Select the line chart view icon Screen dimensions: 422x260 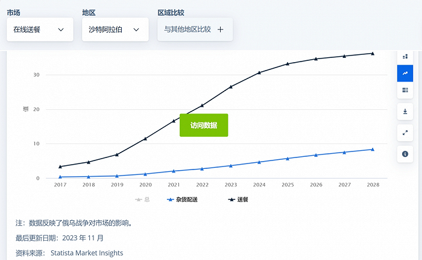tap(405, 74)
